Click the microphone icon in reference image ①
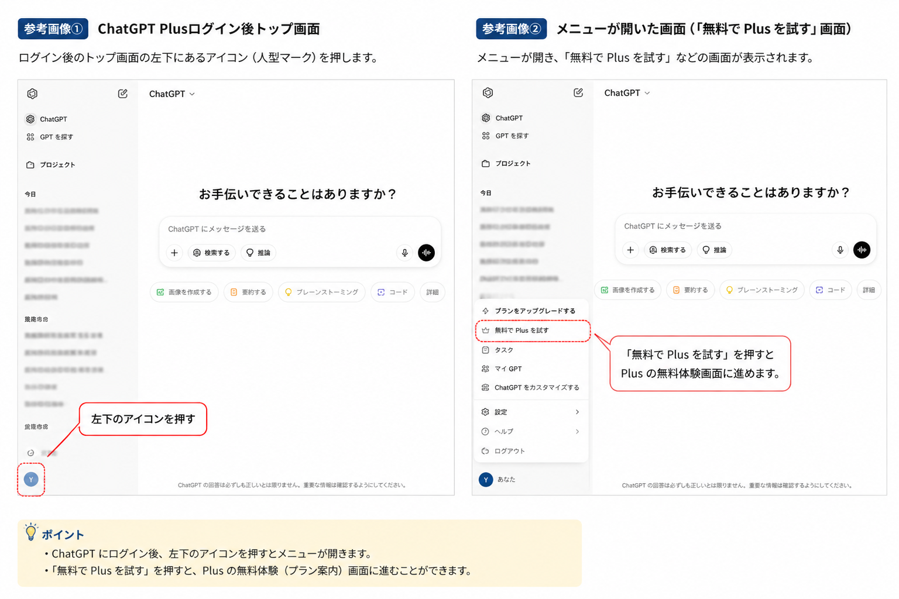Image resolution: width=899 pixels, height=599 pixels. (404, 253)
